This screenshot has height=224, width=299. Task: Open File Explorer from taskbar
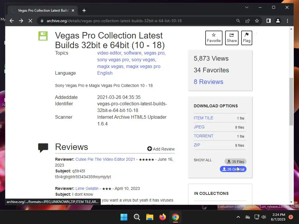(150, 217)
